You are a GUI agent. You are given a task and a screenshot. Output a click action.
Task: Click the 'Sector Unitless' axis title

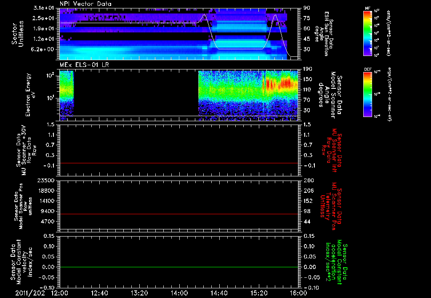[x=18, y=34]
